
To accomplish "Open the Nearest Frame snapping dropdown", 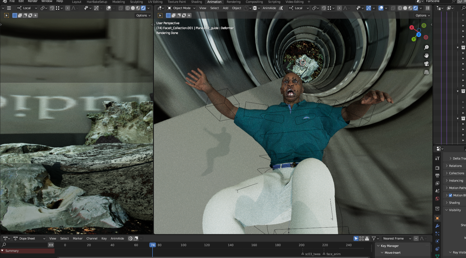I will tap(397, 239).
